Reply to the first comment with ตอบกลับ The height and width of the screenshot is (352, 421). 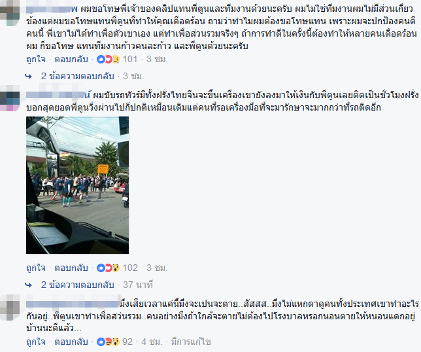click(x=71, y=59)
